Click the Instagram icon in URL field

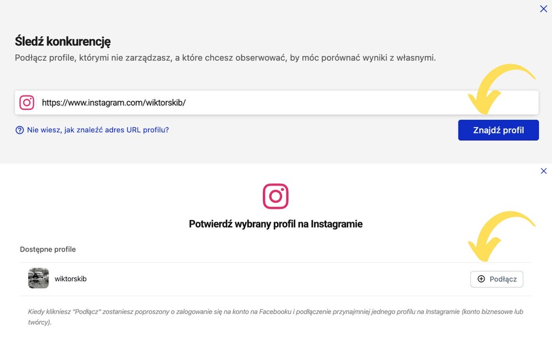26,103
